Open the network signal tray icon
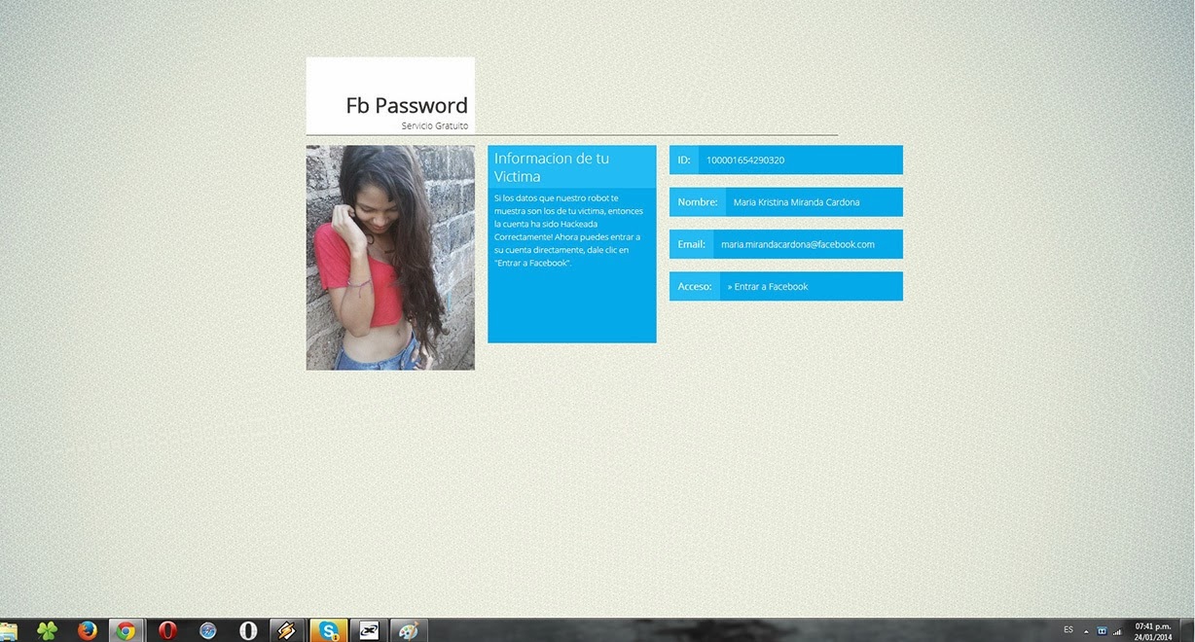 pos(1117,630)
